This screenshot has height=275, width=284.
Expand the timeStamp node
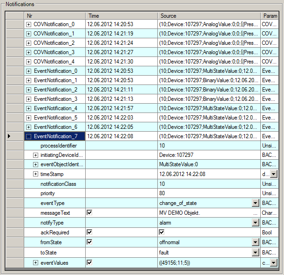pyautogui.click(x=35, y=174)
